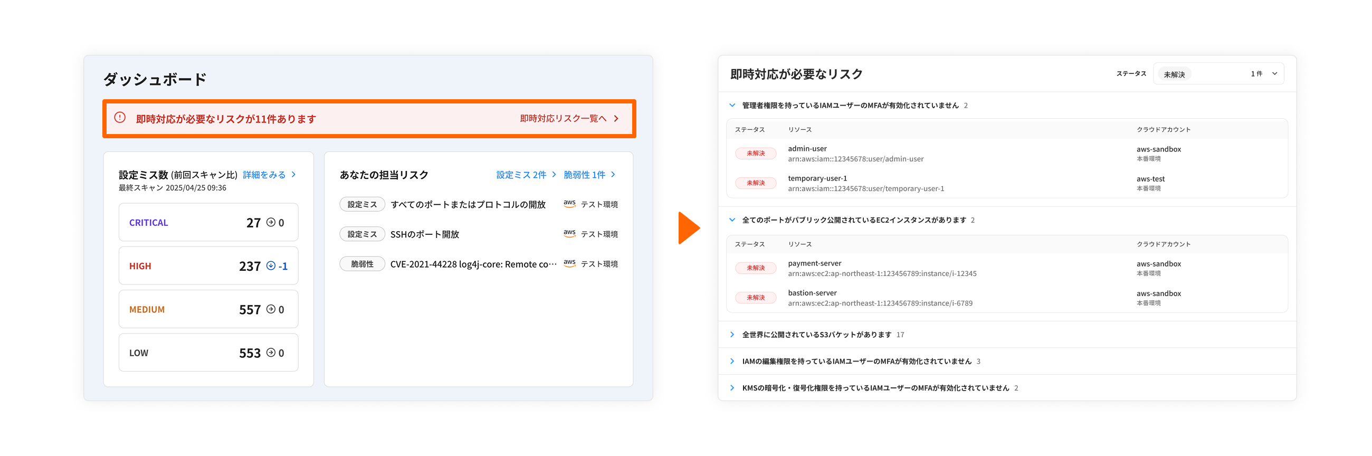Select payment-server resource name
This screenshot has height=456, width=1372.
(x=815, y=263)
